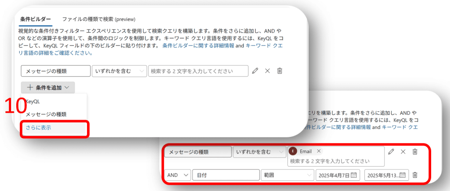Select the 条件ビルダー tab
This screenshot has height=191, width=450.
[x=36, y=19]
